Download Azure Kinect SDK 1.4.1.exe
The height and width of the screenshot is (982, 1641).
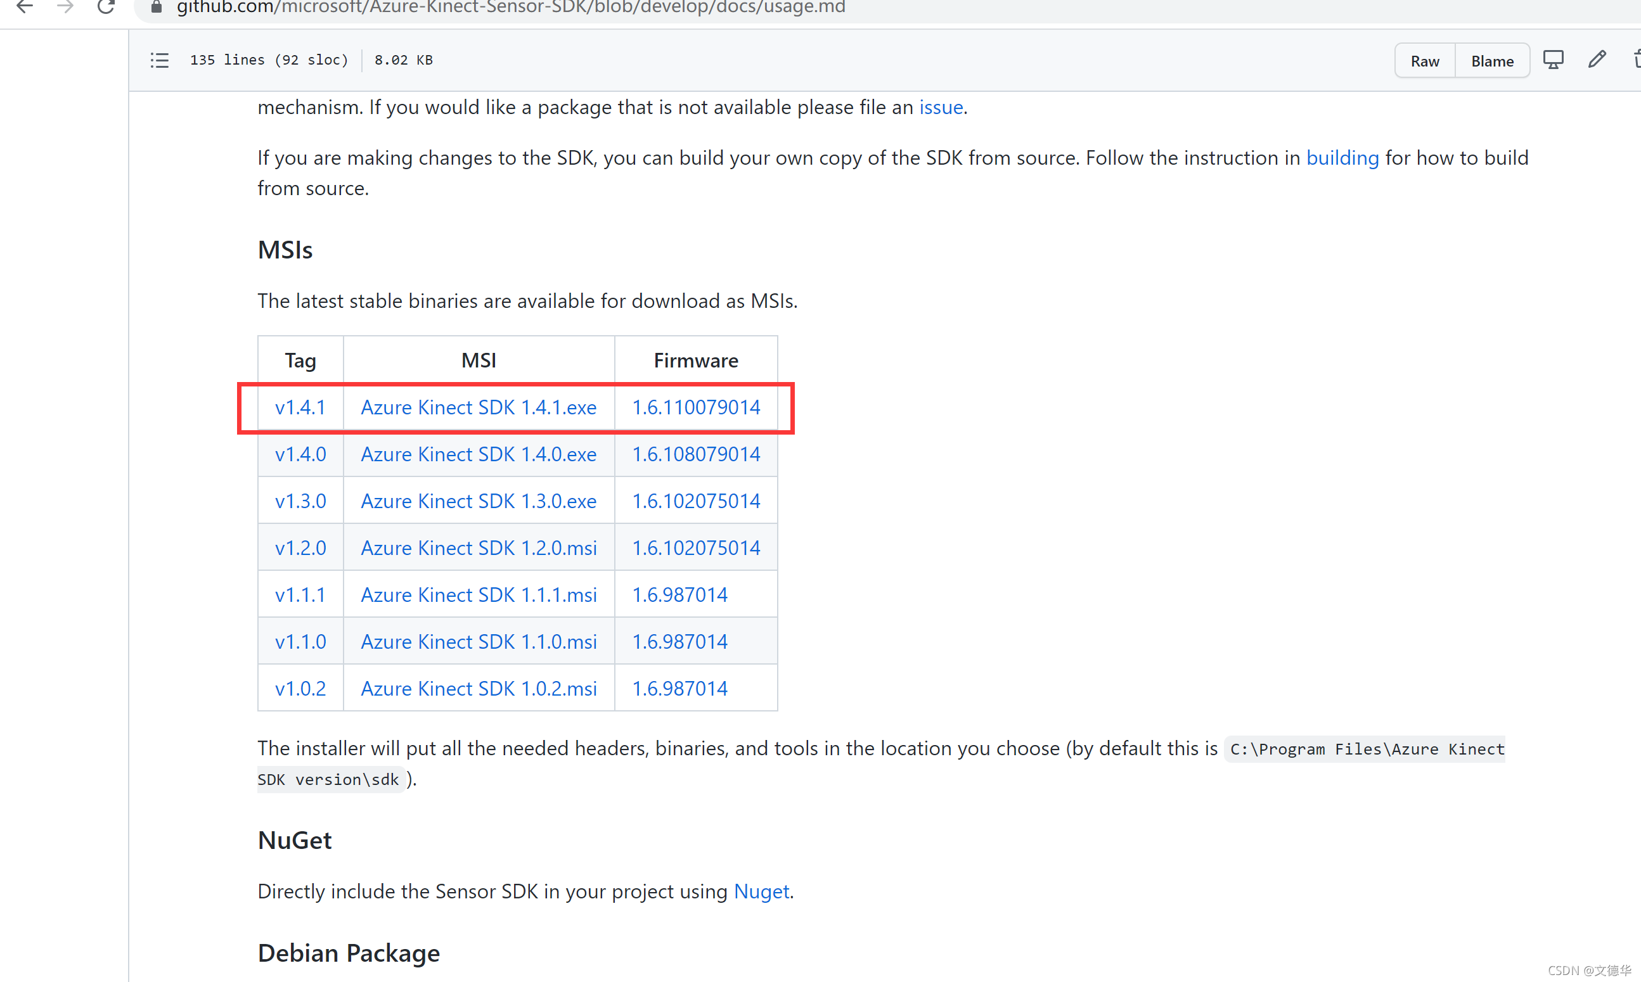tap(479, 407)
